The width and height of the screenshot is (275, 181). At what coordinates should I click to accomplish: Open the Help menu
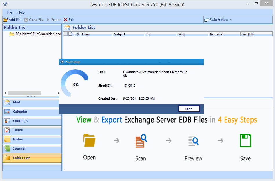tap(21, 12)
